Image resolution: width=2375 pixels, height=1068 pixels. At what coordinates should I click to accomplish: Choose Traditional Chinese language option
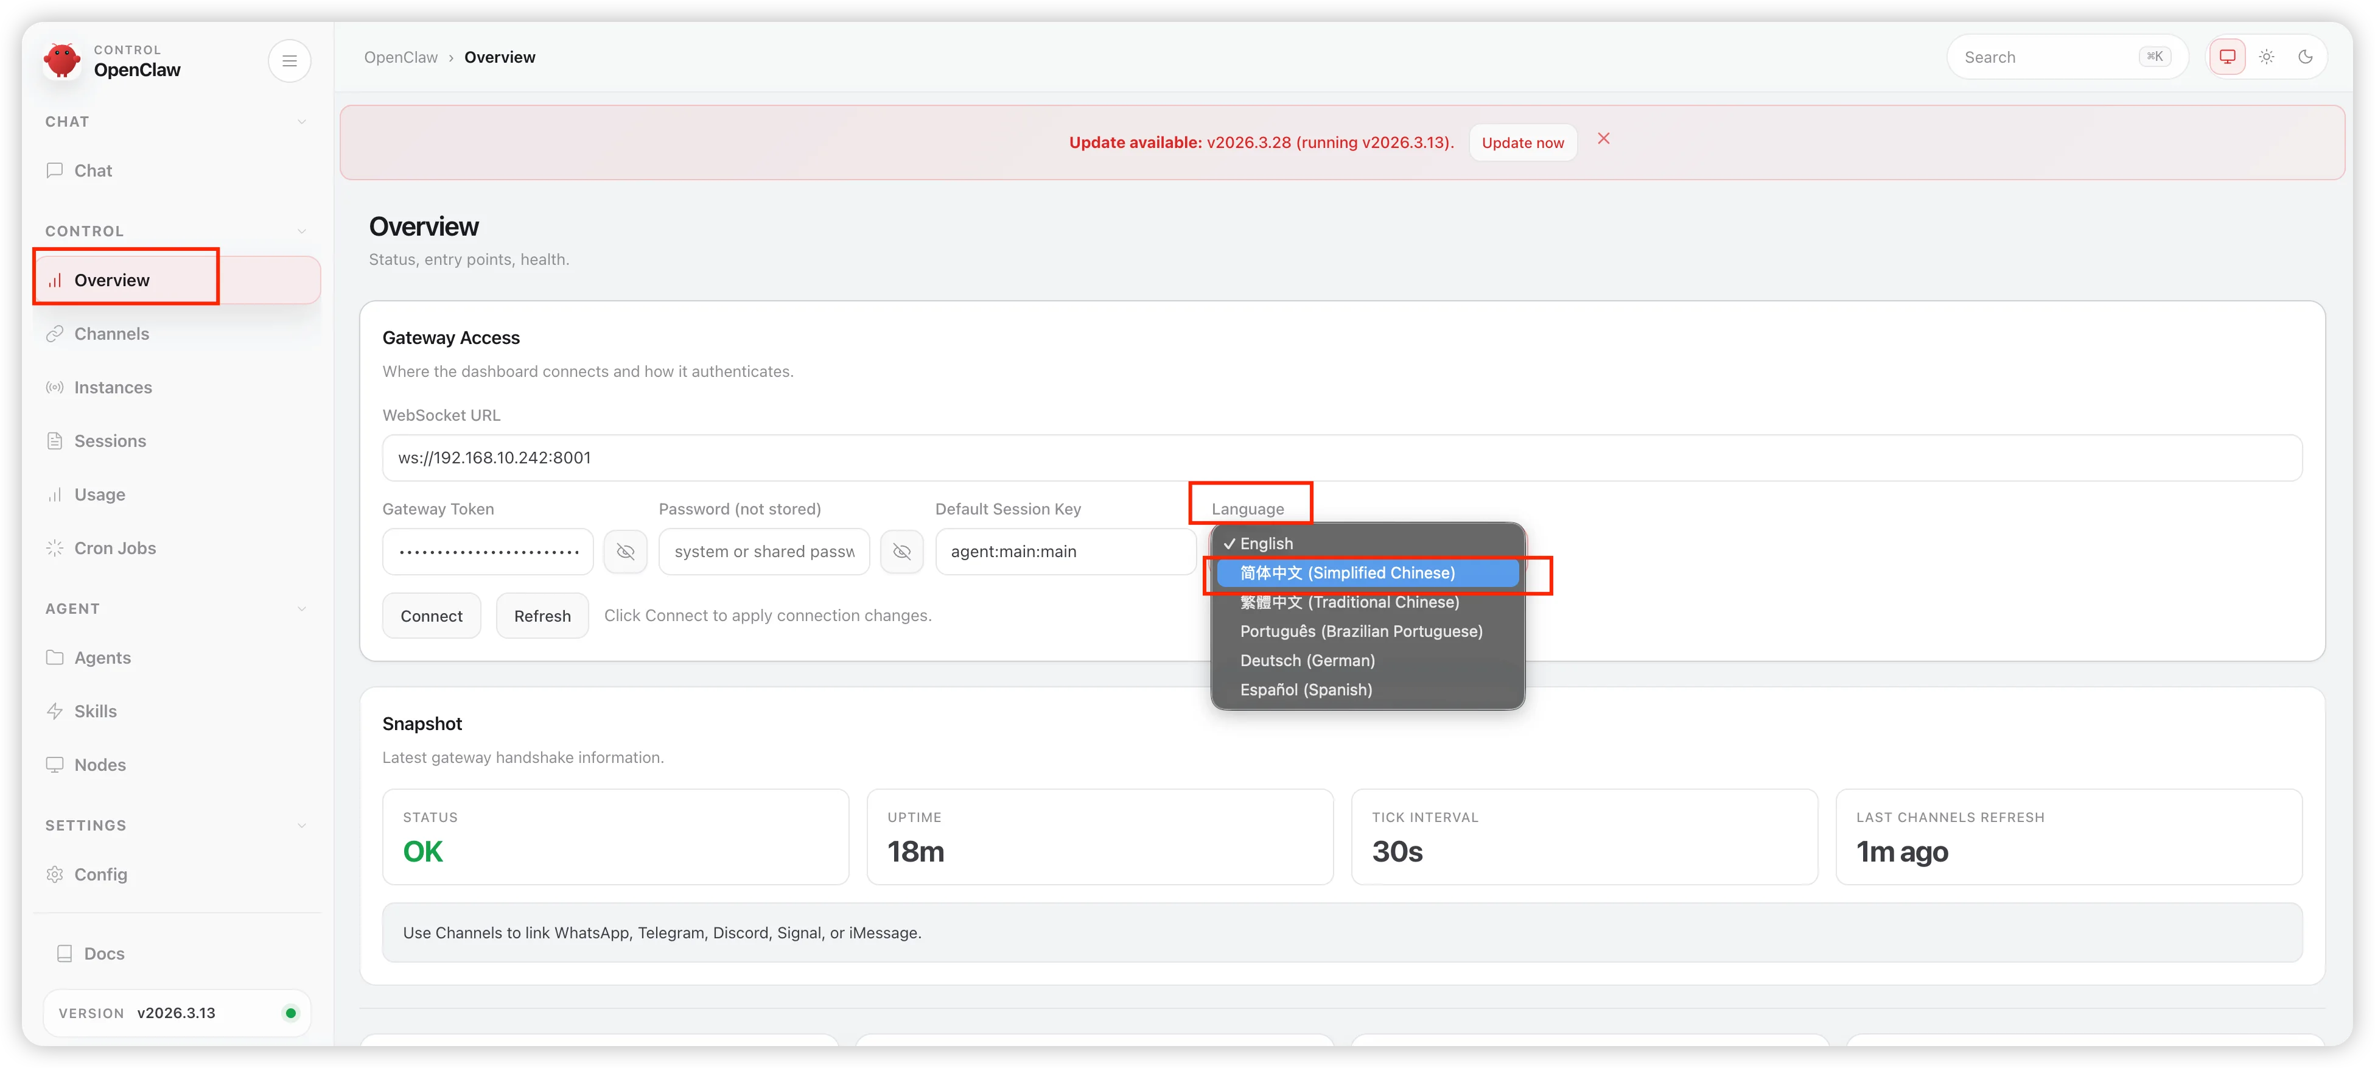point(1368,602)
